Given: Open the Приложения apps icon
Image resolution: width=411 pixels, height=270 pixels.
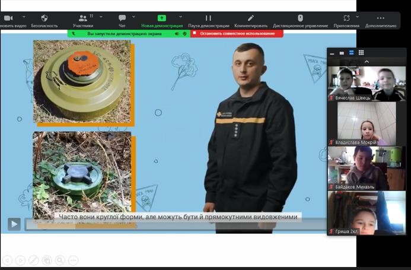Looking at the screenshot, I should [x=346, y=18].
